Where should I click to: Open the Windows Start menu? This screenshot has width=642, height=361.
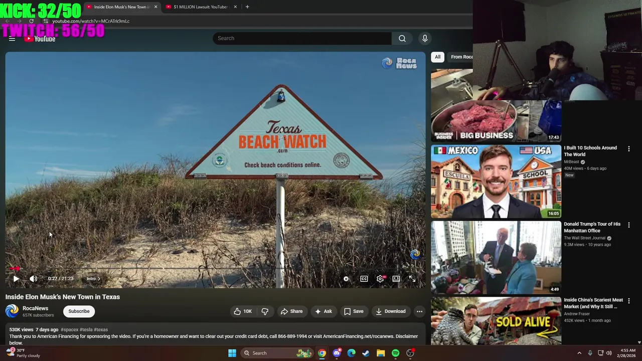click(x=232, y=353)
